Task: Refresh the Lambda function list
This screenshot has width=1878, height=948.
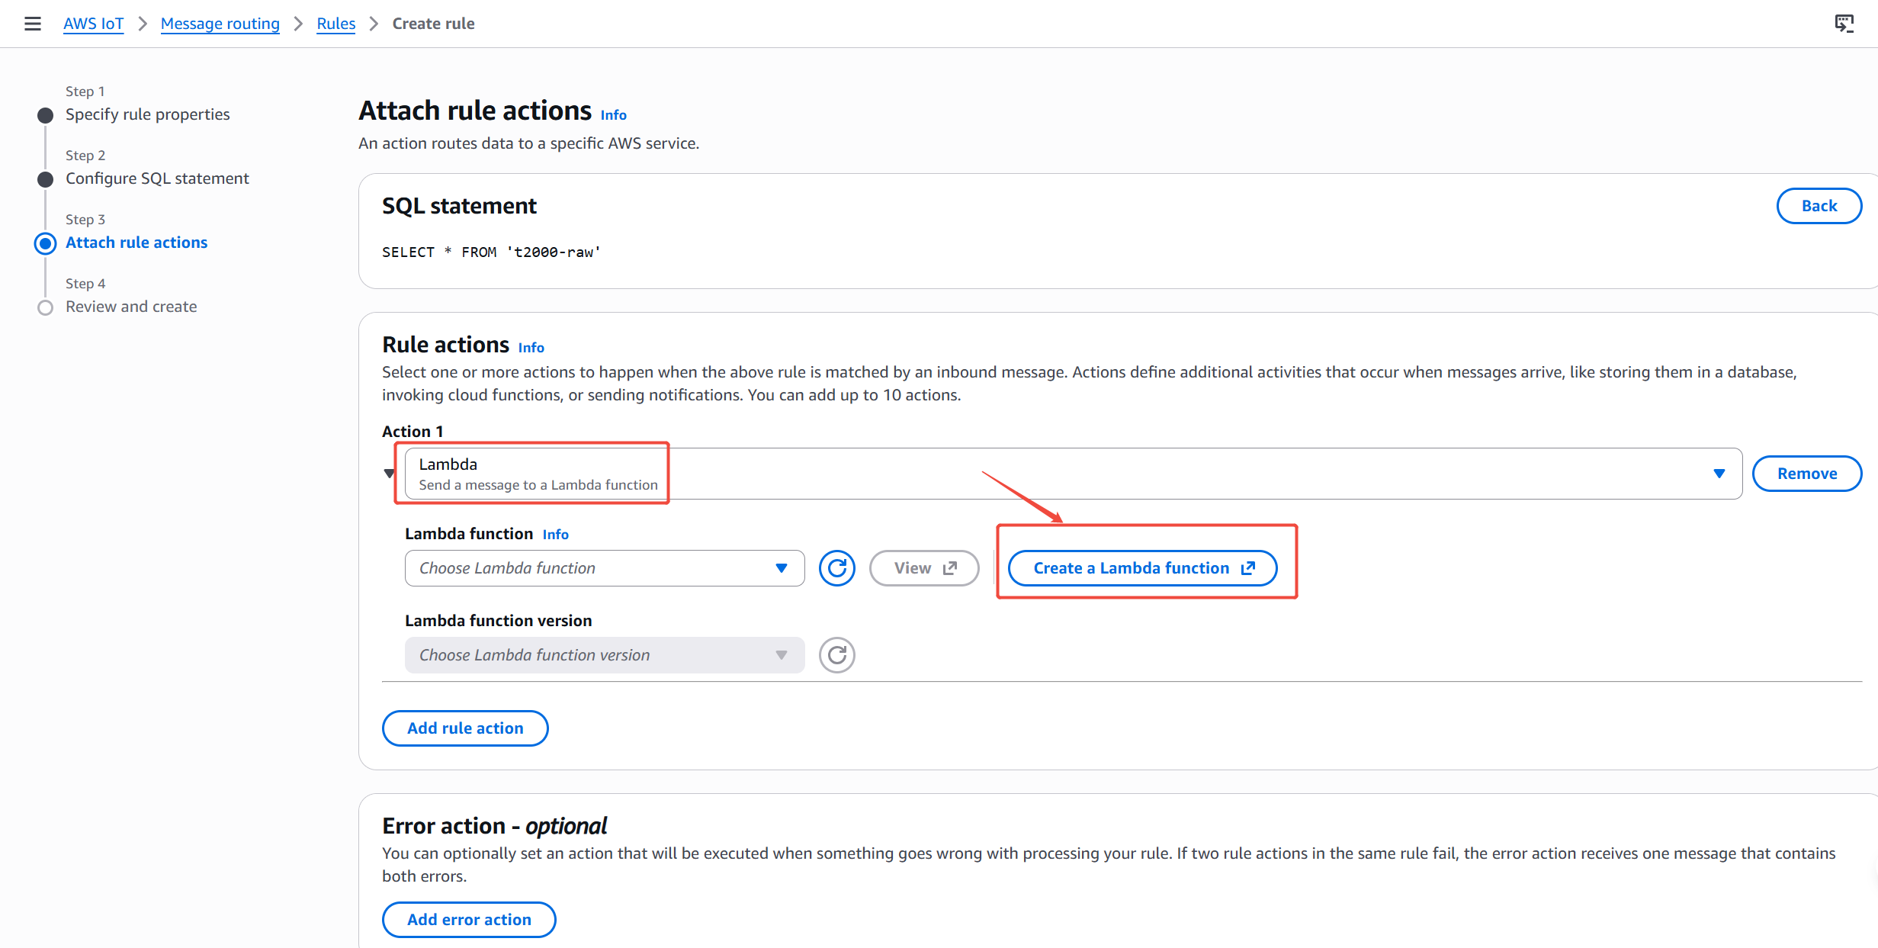Action: [x=836, y=568]
